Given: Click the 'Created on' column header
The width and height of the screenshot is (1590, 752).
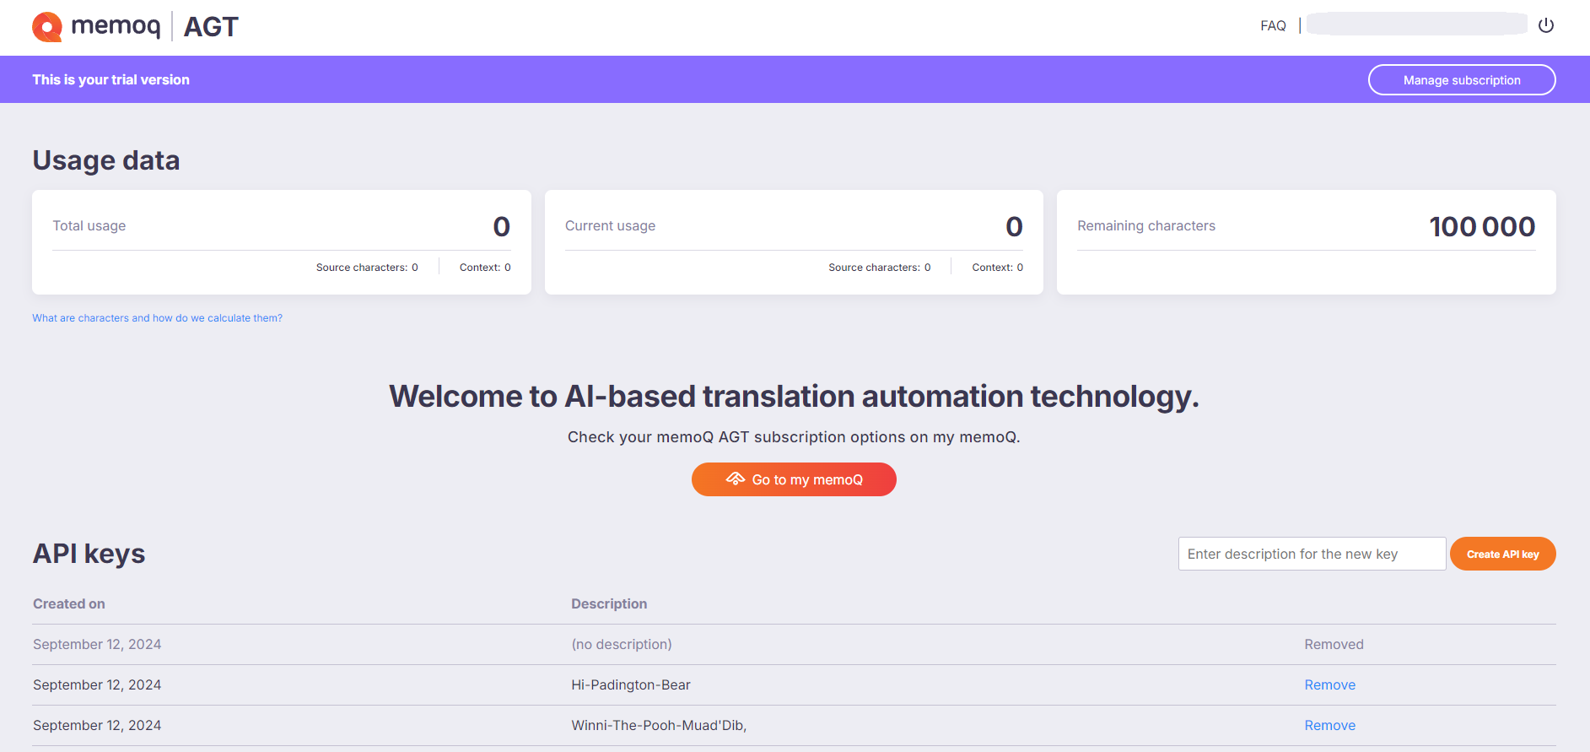Looking at the screenshot, I should click(x=69, y=603).
